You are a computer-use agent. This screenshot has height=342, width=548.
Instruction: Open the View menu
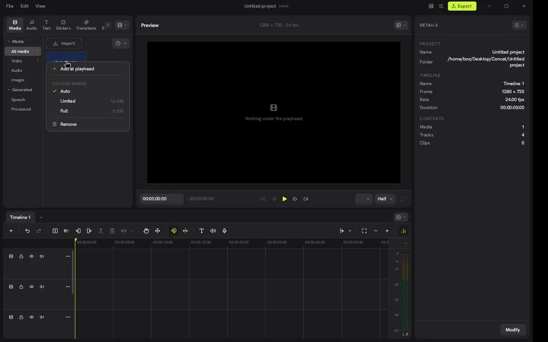[40, 6]
